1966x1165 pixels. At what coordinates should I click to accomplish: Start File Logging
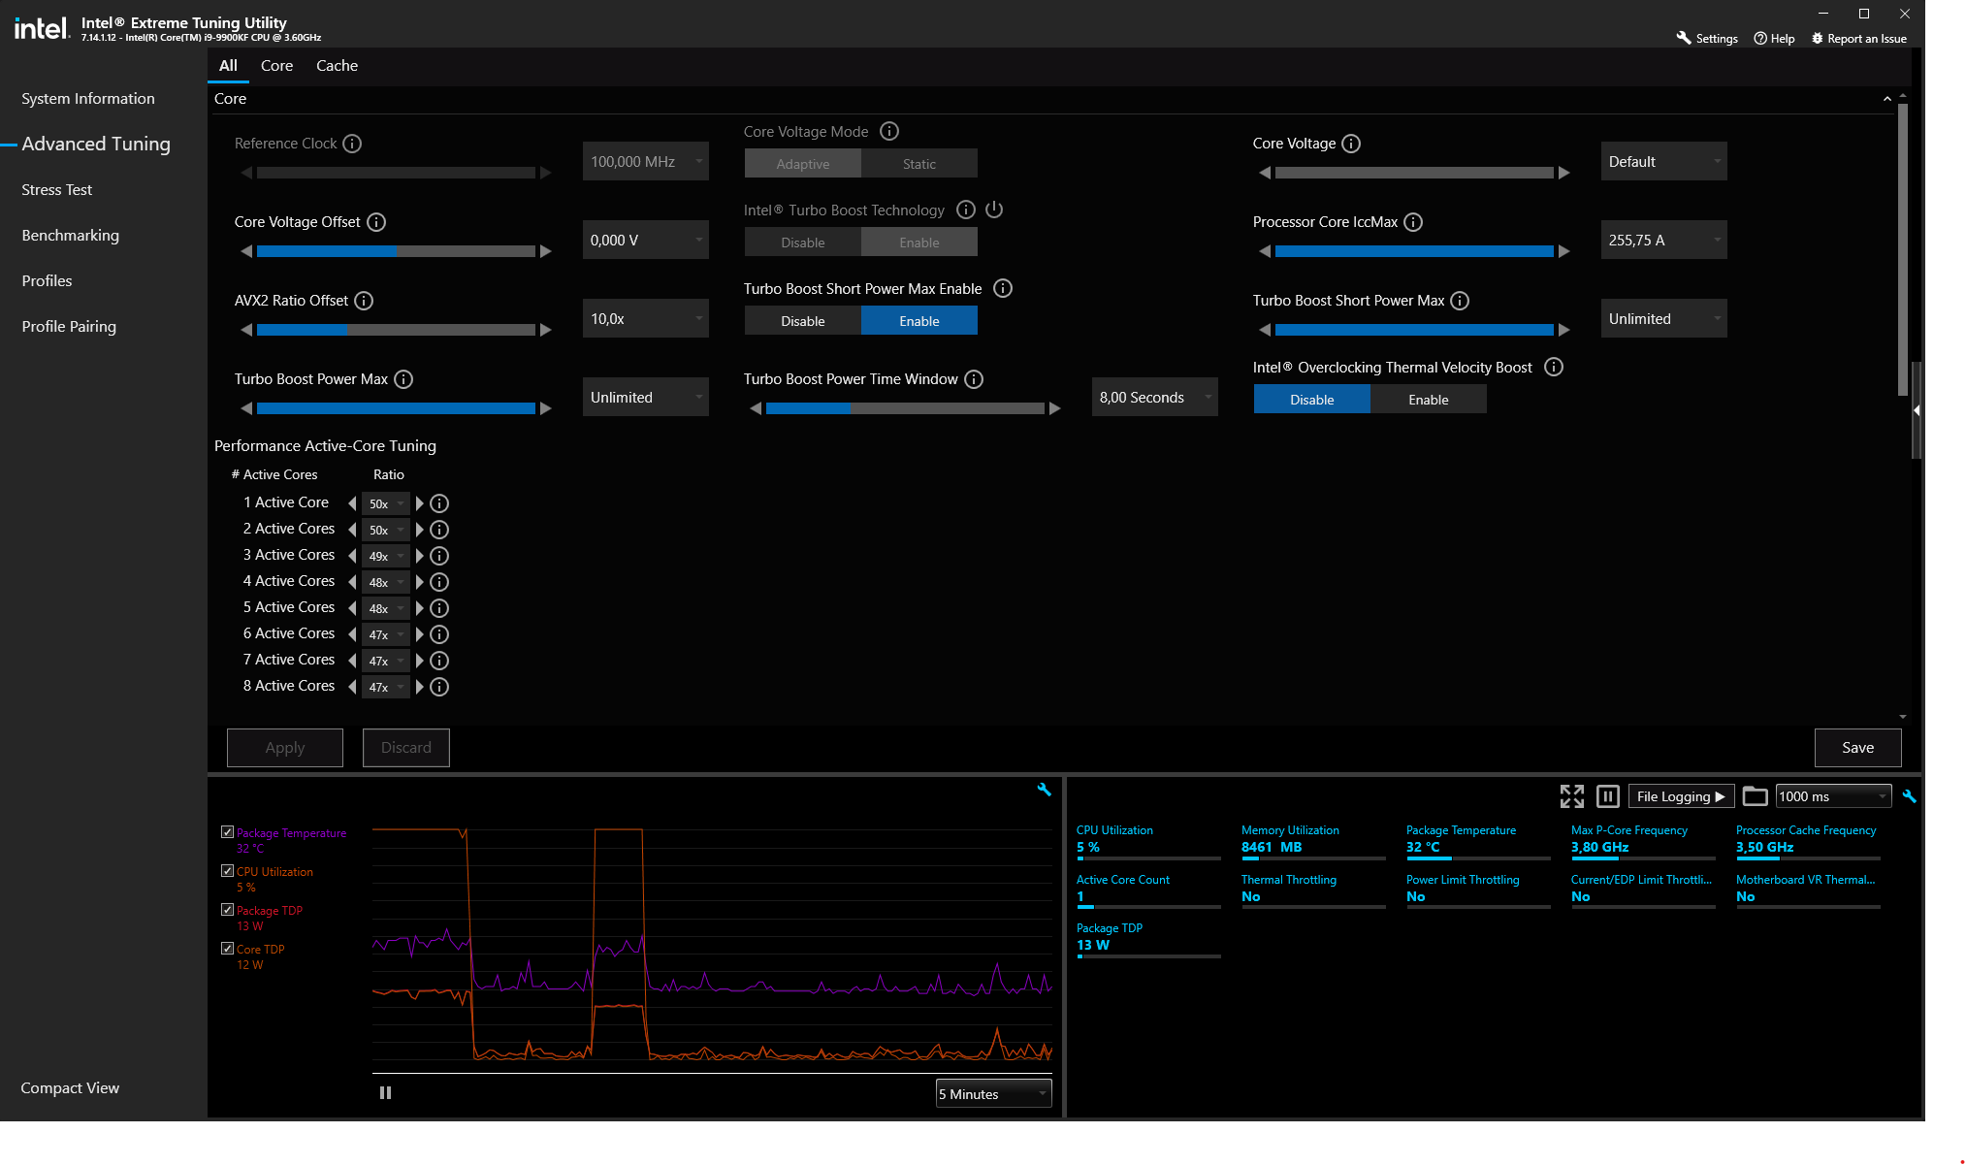pos(1681,796)
